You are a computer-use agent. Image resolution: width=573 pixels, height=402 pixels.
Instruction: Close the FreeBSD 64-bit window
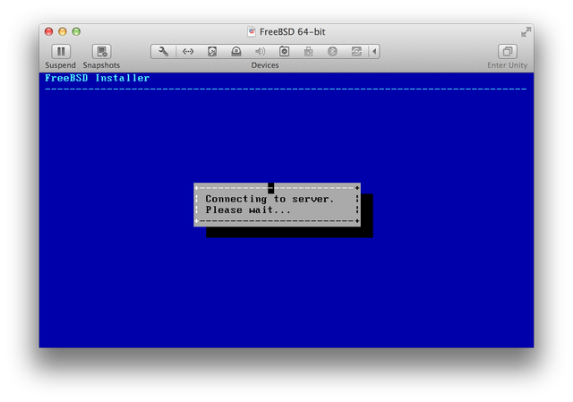48,32
